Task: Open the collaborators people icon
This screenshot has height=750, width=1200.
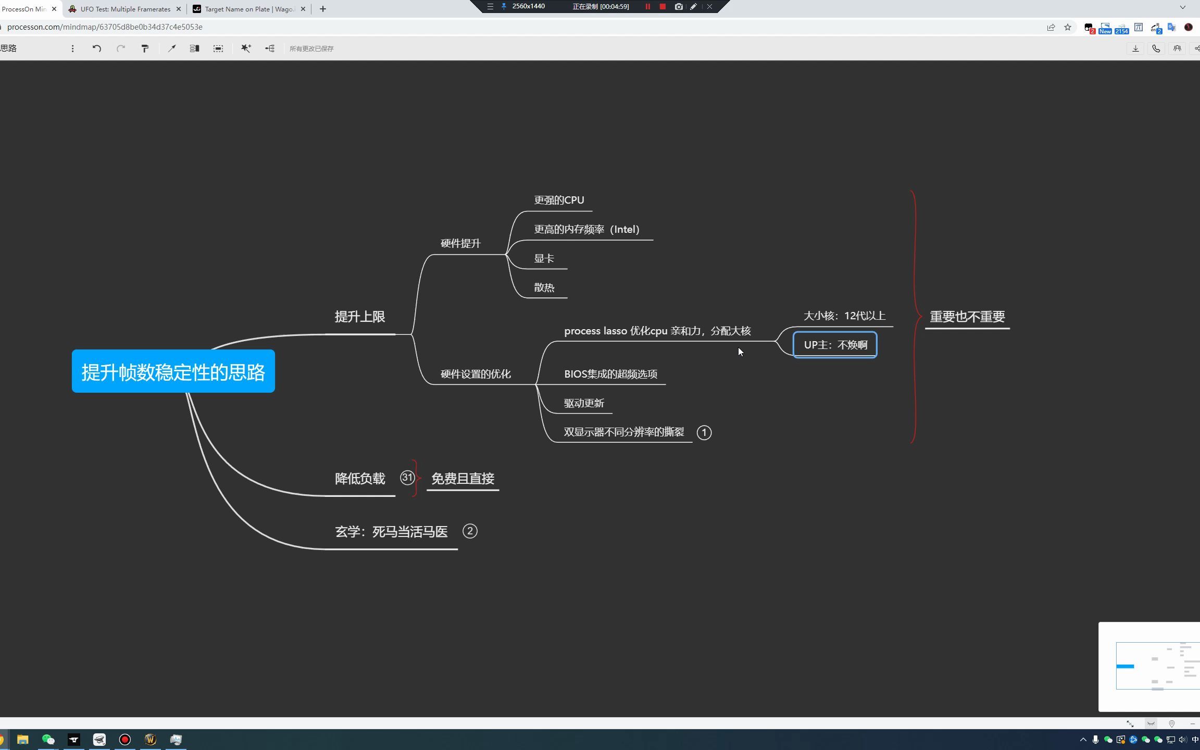Action: tap(1177, 48)
